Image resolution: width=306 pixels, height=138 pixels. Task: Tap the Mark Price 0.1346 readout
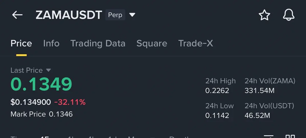[x=42, y=114]
